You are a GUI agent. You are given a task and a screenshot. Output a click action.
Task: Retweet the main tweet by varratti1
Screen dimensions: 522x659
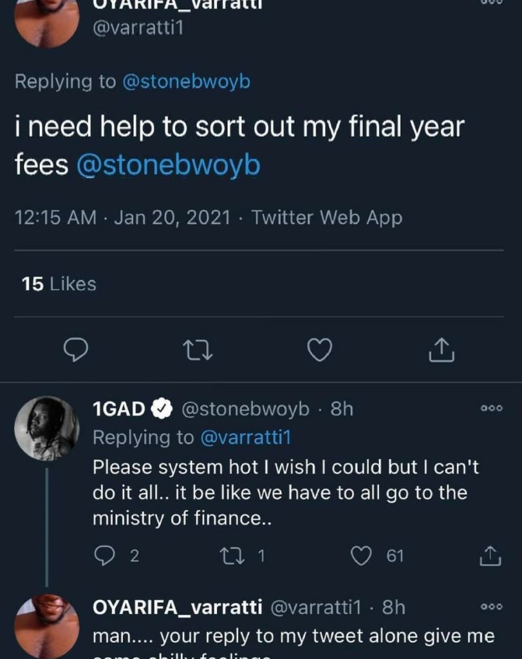coord(198,350)
